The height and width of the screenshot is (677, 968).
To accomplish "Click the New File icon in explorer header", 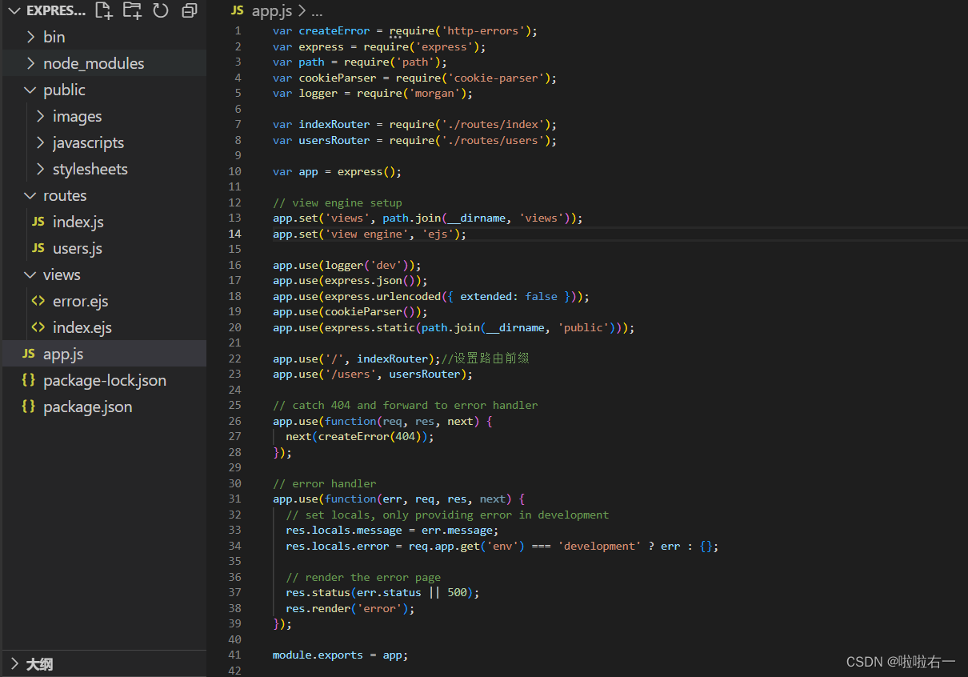I will pos(103,10).
